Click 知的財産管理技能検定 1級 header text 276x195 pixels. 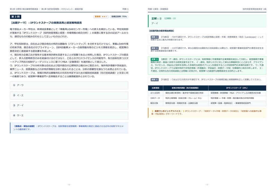point(254,9)
